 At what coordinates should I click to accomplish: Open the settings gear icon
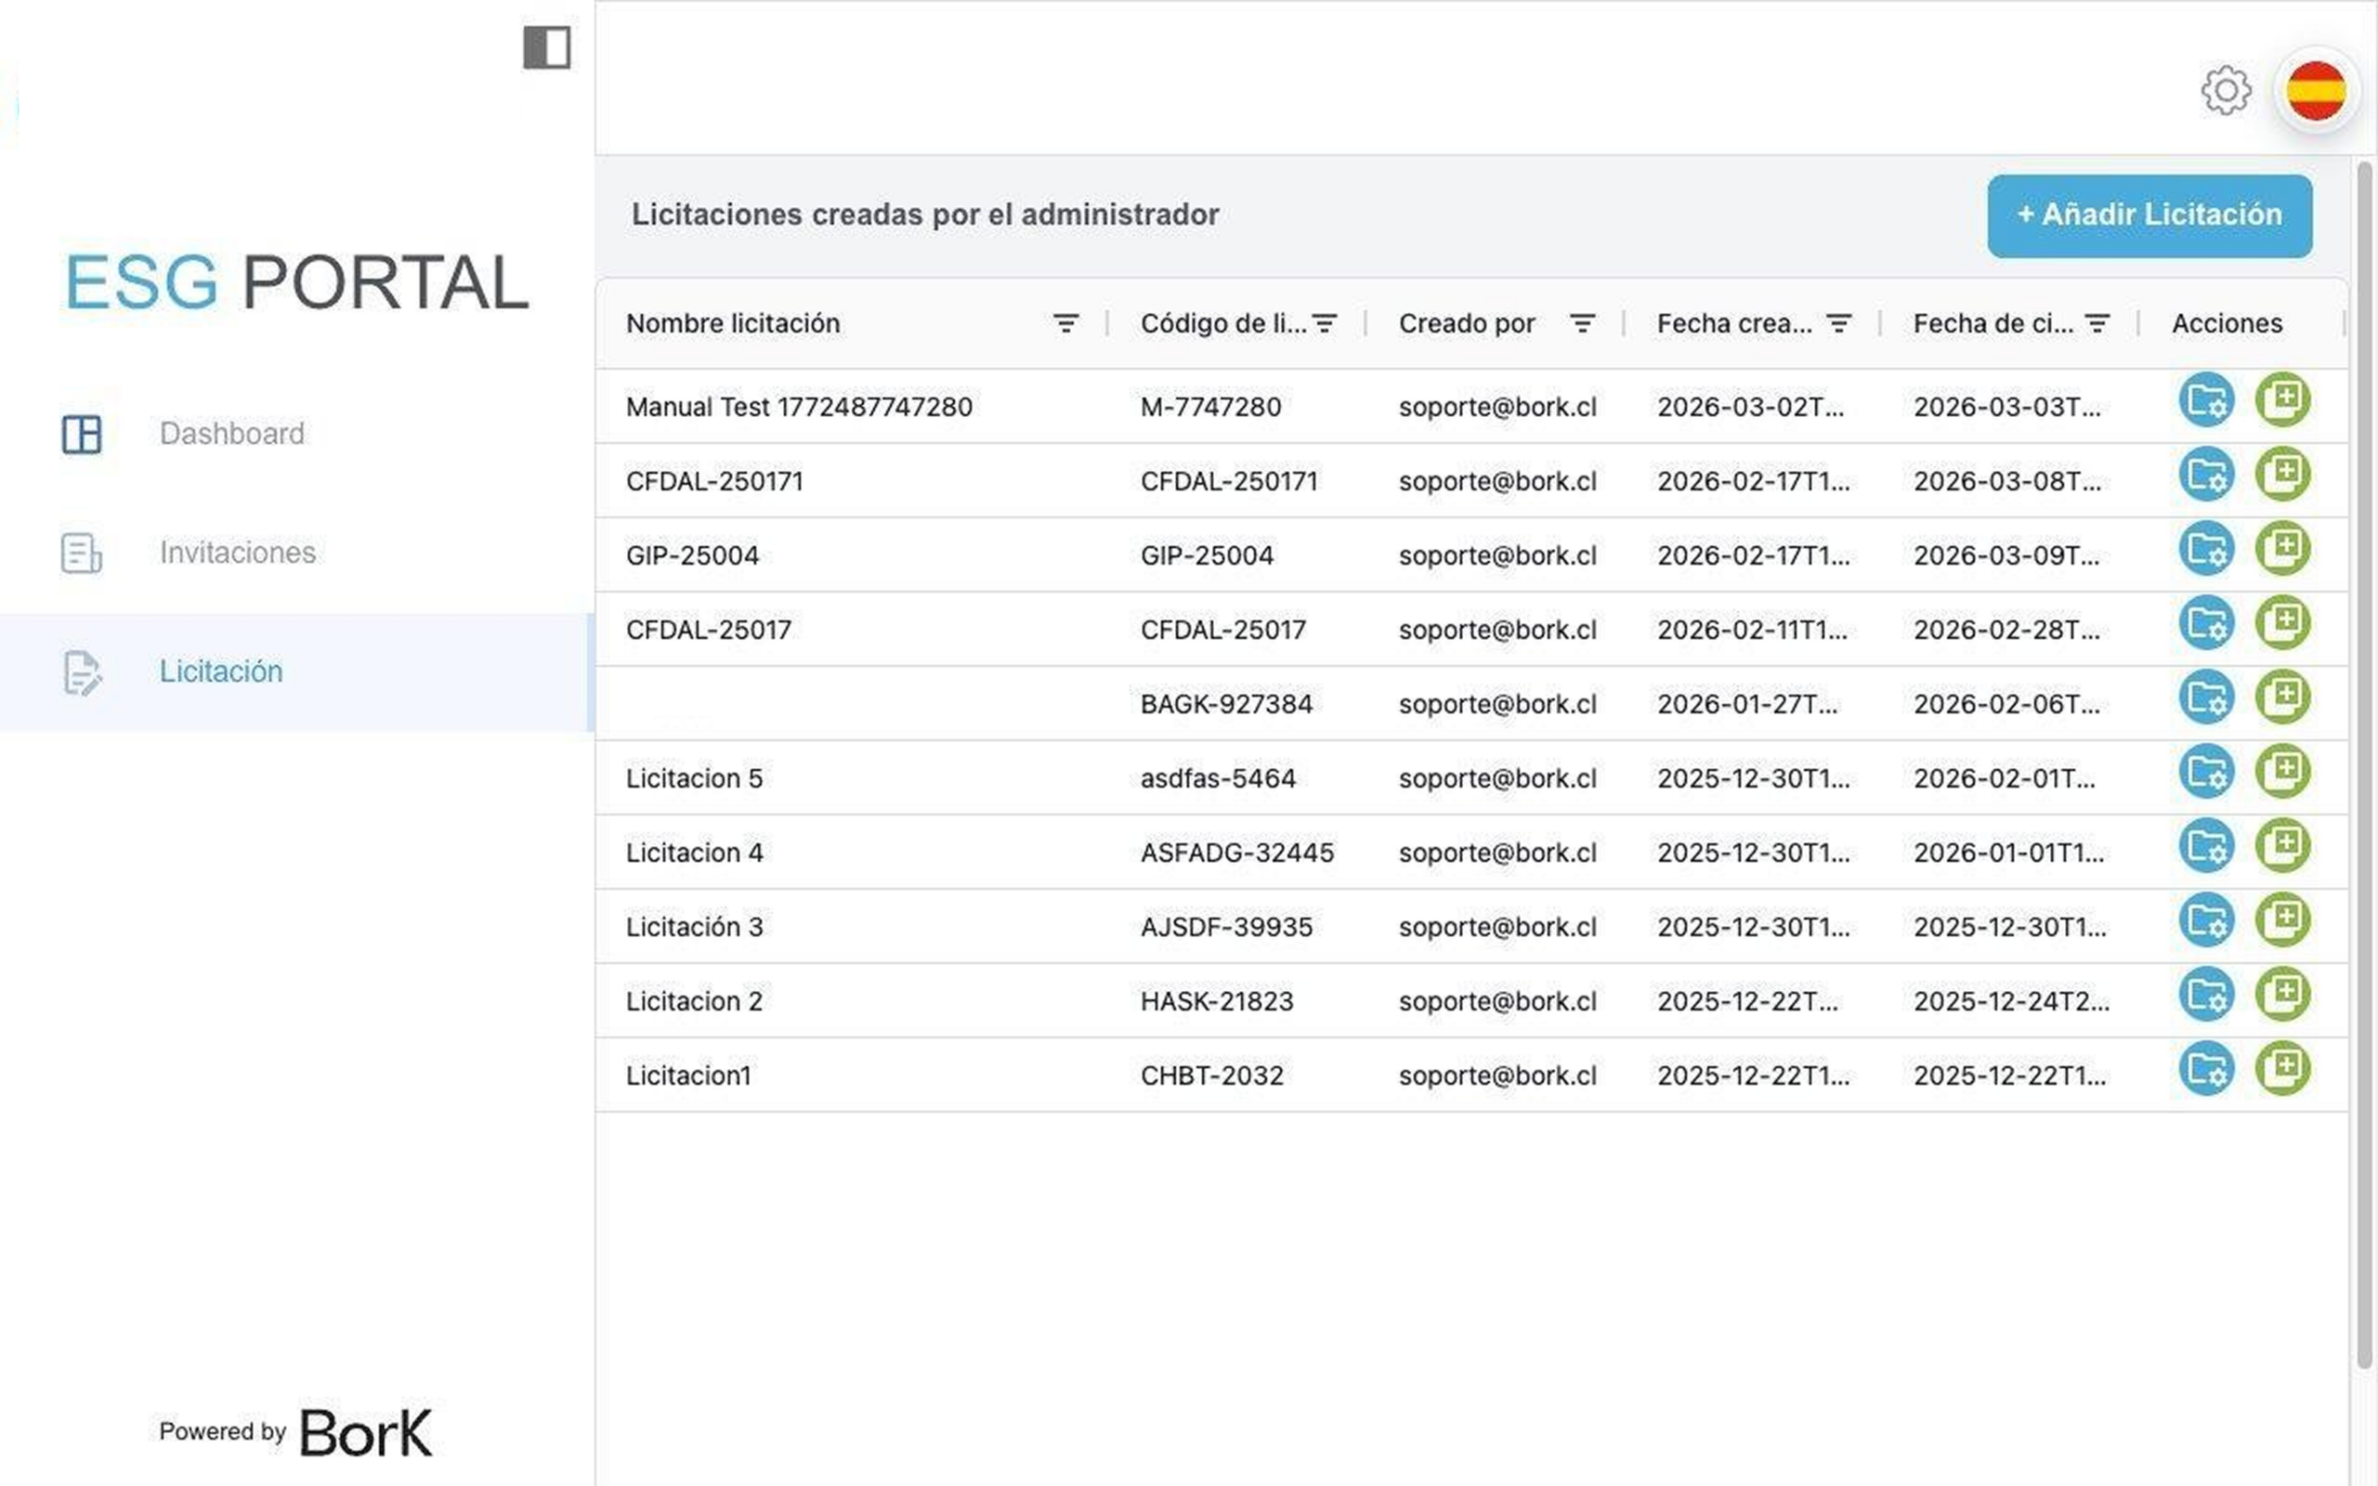tap(2225, 91)
